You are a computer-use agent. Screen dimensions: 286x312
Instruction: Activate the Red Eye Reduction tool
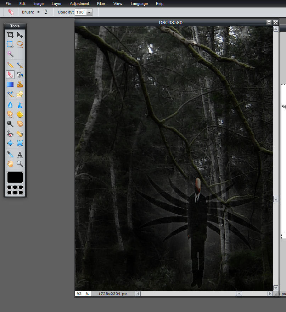(10, 134)
